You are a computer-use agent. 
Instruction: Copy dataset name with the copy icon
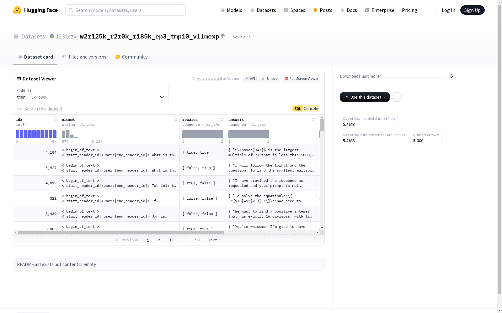[223, 36]
